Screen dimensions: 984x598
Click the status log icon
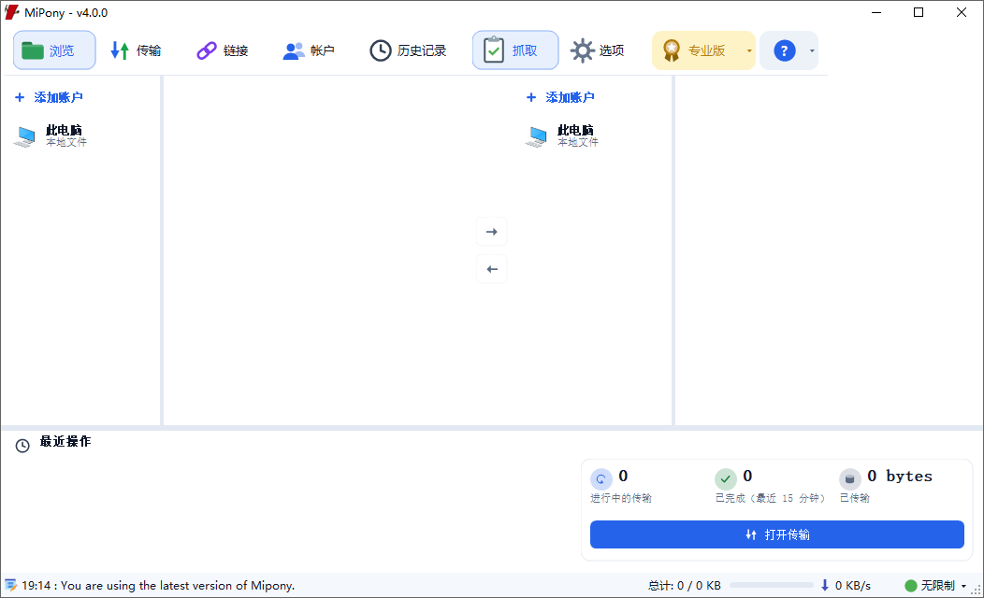10,586
